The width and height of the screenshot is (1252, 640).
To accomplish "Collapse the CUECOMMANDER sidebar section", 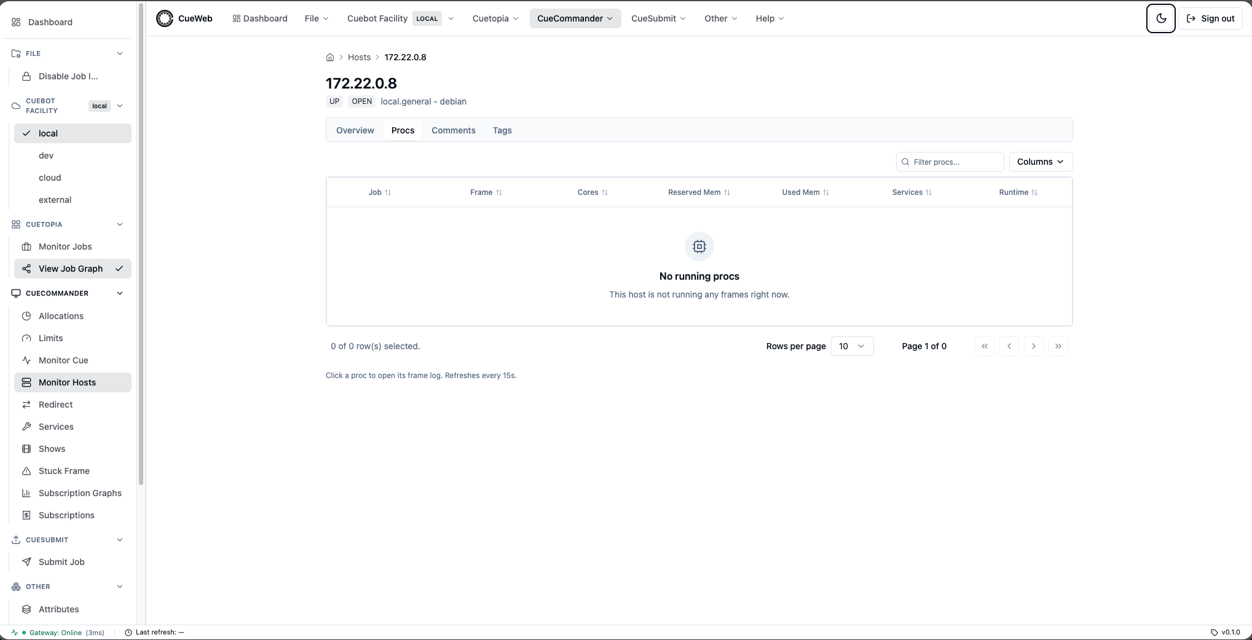I will click(69, 293).
